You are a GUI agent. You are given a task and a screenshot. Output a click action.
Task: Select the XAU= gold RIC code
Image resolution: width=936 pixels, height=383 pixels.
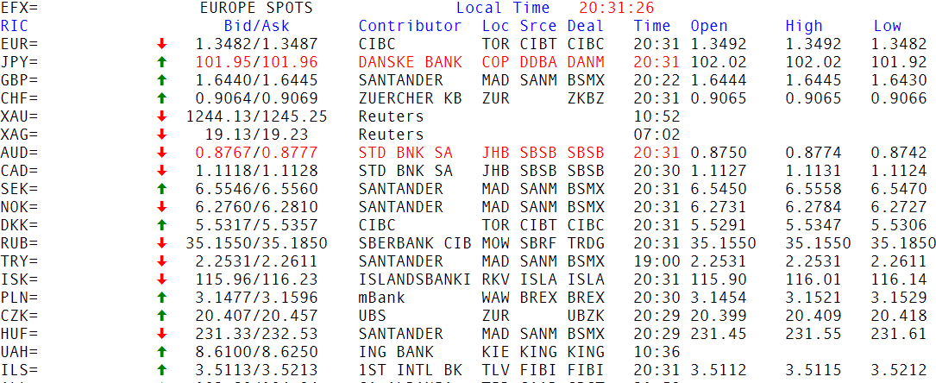[x=19, y=116]
